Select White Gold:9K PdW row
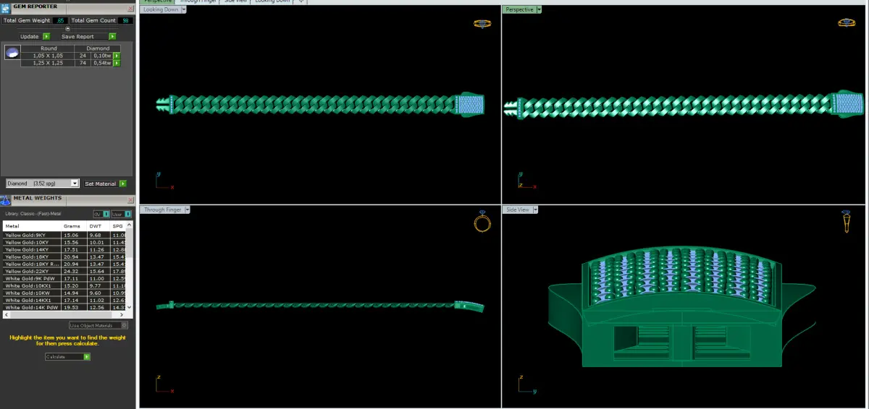 (65, 278)
